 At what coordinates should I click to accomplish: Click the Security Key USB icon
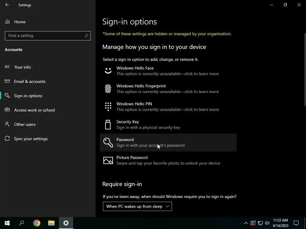pos(108,125)
